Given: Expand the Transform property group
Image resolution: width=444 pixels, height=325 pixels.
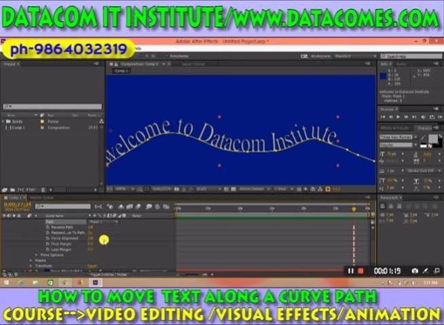Looking at the screenshot, I should click(31, 266).
